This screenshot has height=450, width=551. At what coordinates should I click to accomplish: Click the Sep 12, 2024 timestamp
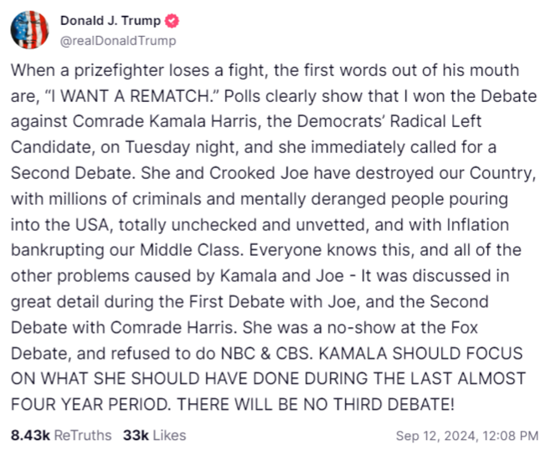tap(466, 435)
